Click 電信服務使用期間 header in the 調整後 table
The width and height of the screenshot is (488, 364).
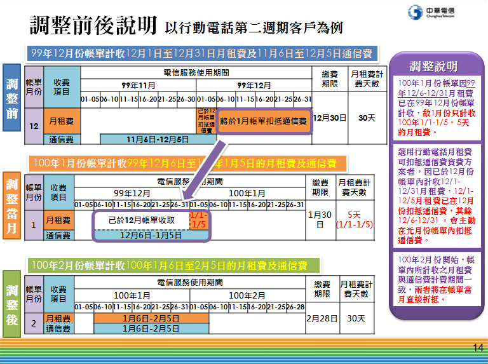(x=190, y=283)
